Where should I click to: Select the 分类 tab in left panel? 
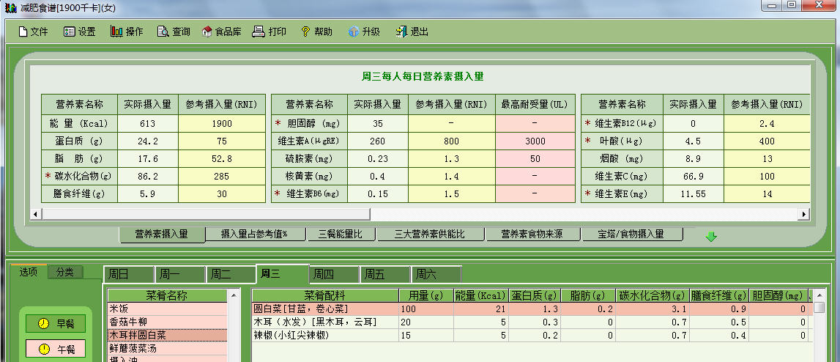coord(65,272)
